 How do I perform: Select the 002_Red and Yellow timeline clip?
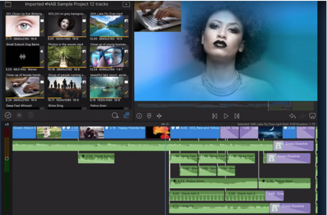click(x=195, y=132)
